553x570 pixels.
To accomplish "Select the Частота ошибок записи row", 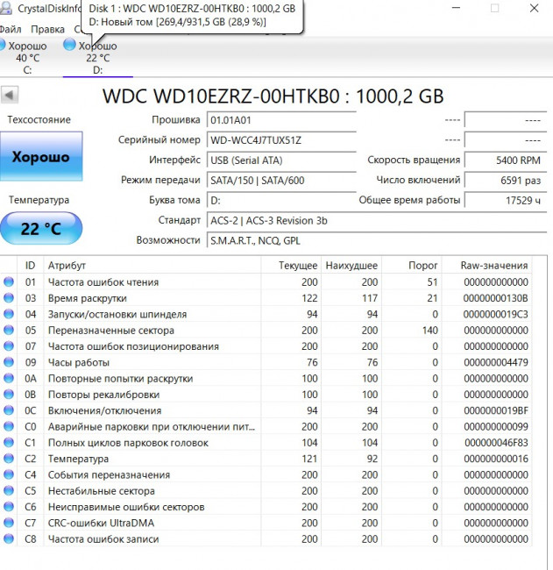I will 266,538.
